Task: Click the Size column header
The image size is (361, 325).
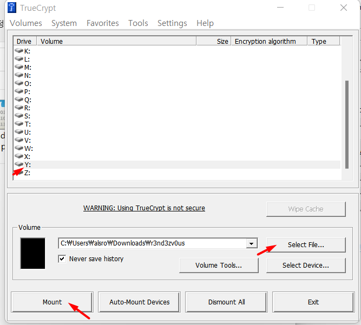Action: click(x=214, y=42)
